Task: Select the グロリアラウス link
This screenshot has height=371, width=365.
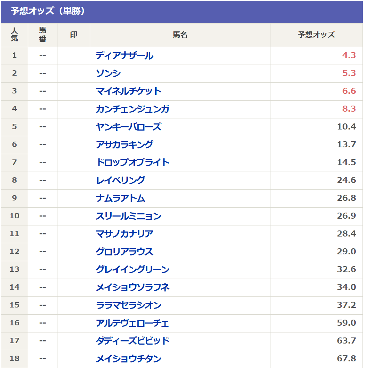Action: click(124, 252)
